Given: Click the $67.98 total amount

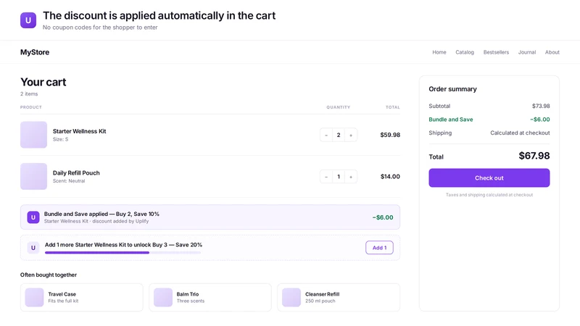Looking at the screenshot, I should click(534, 156).
